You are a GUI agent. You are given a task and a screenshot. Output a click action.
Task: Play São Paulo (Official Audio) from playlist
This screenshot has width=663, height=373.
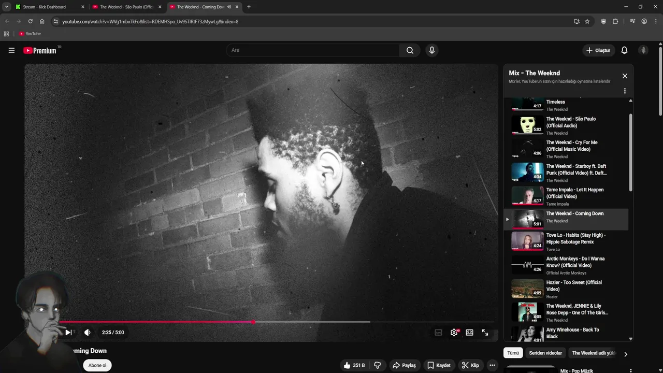tap(566, 125)
